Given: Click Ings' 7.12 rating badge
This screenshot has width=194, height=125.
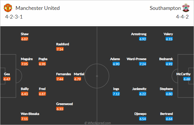Looking at the screenshot, I should point(116,94).
